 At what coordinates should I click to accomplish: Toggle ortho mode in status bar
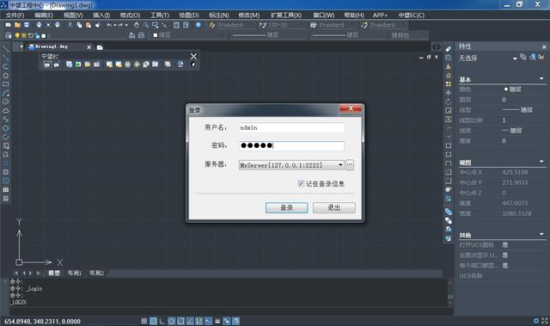tap(162, 321)
